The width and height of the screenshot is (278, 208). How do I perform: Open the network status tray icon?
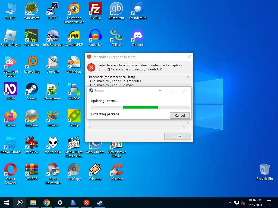(x=236, y=203)
